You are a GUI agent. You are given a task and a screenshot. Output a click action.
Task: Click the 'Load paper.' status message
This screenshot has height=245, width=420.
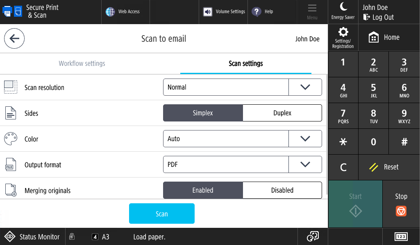point(149,237)
